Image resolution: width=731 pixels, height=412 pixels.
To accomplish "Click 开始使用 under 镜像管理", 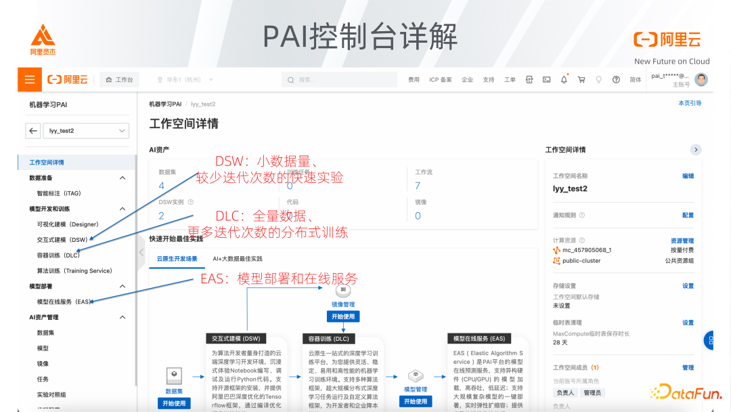I will pos(342,316).
